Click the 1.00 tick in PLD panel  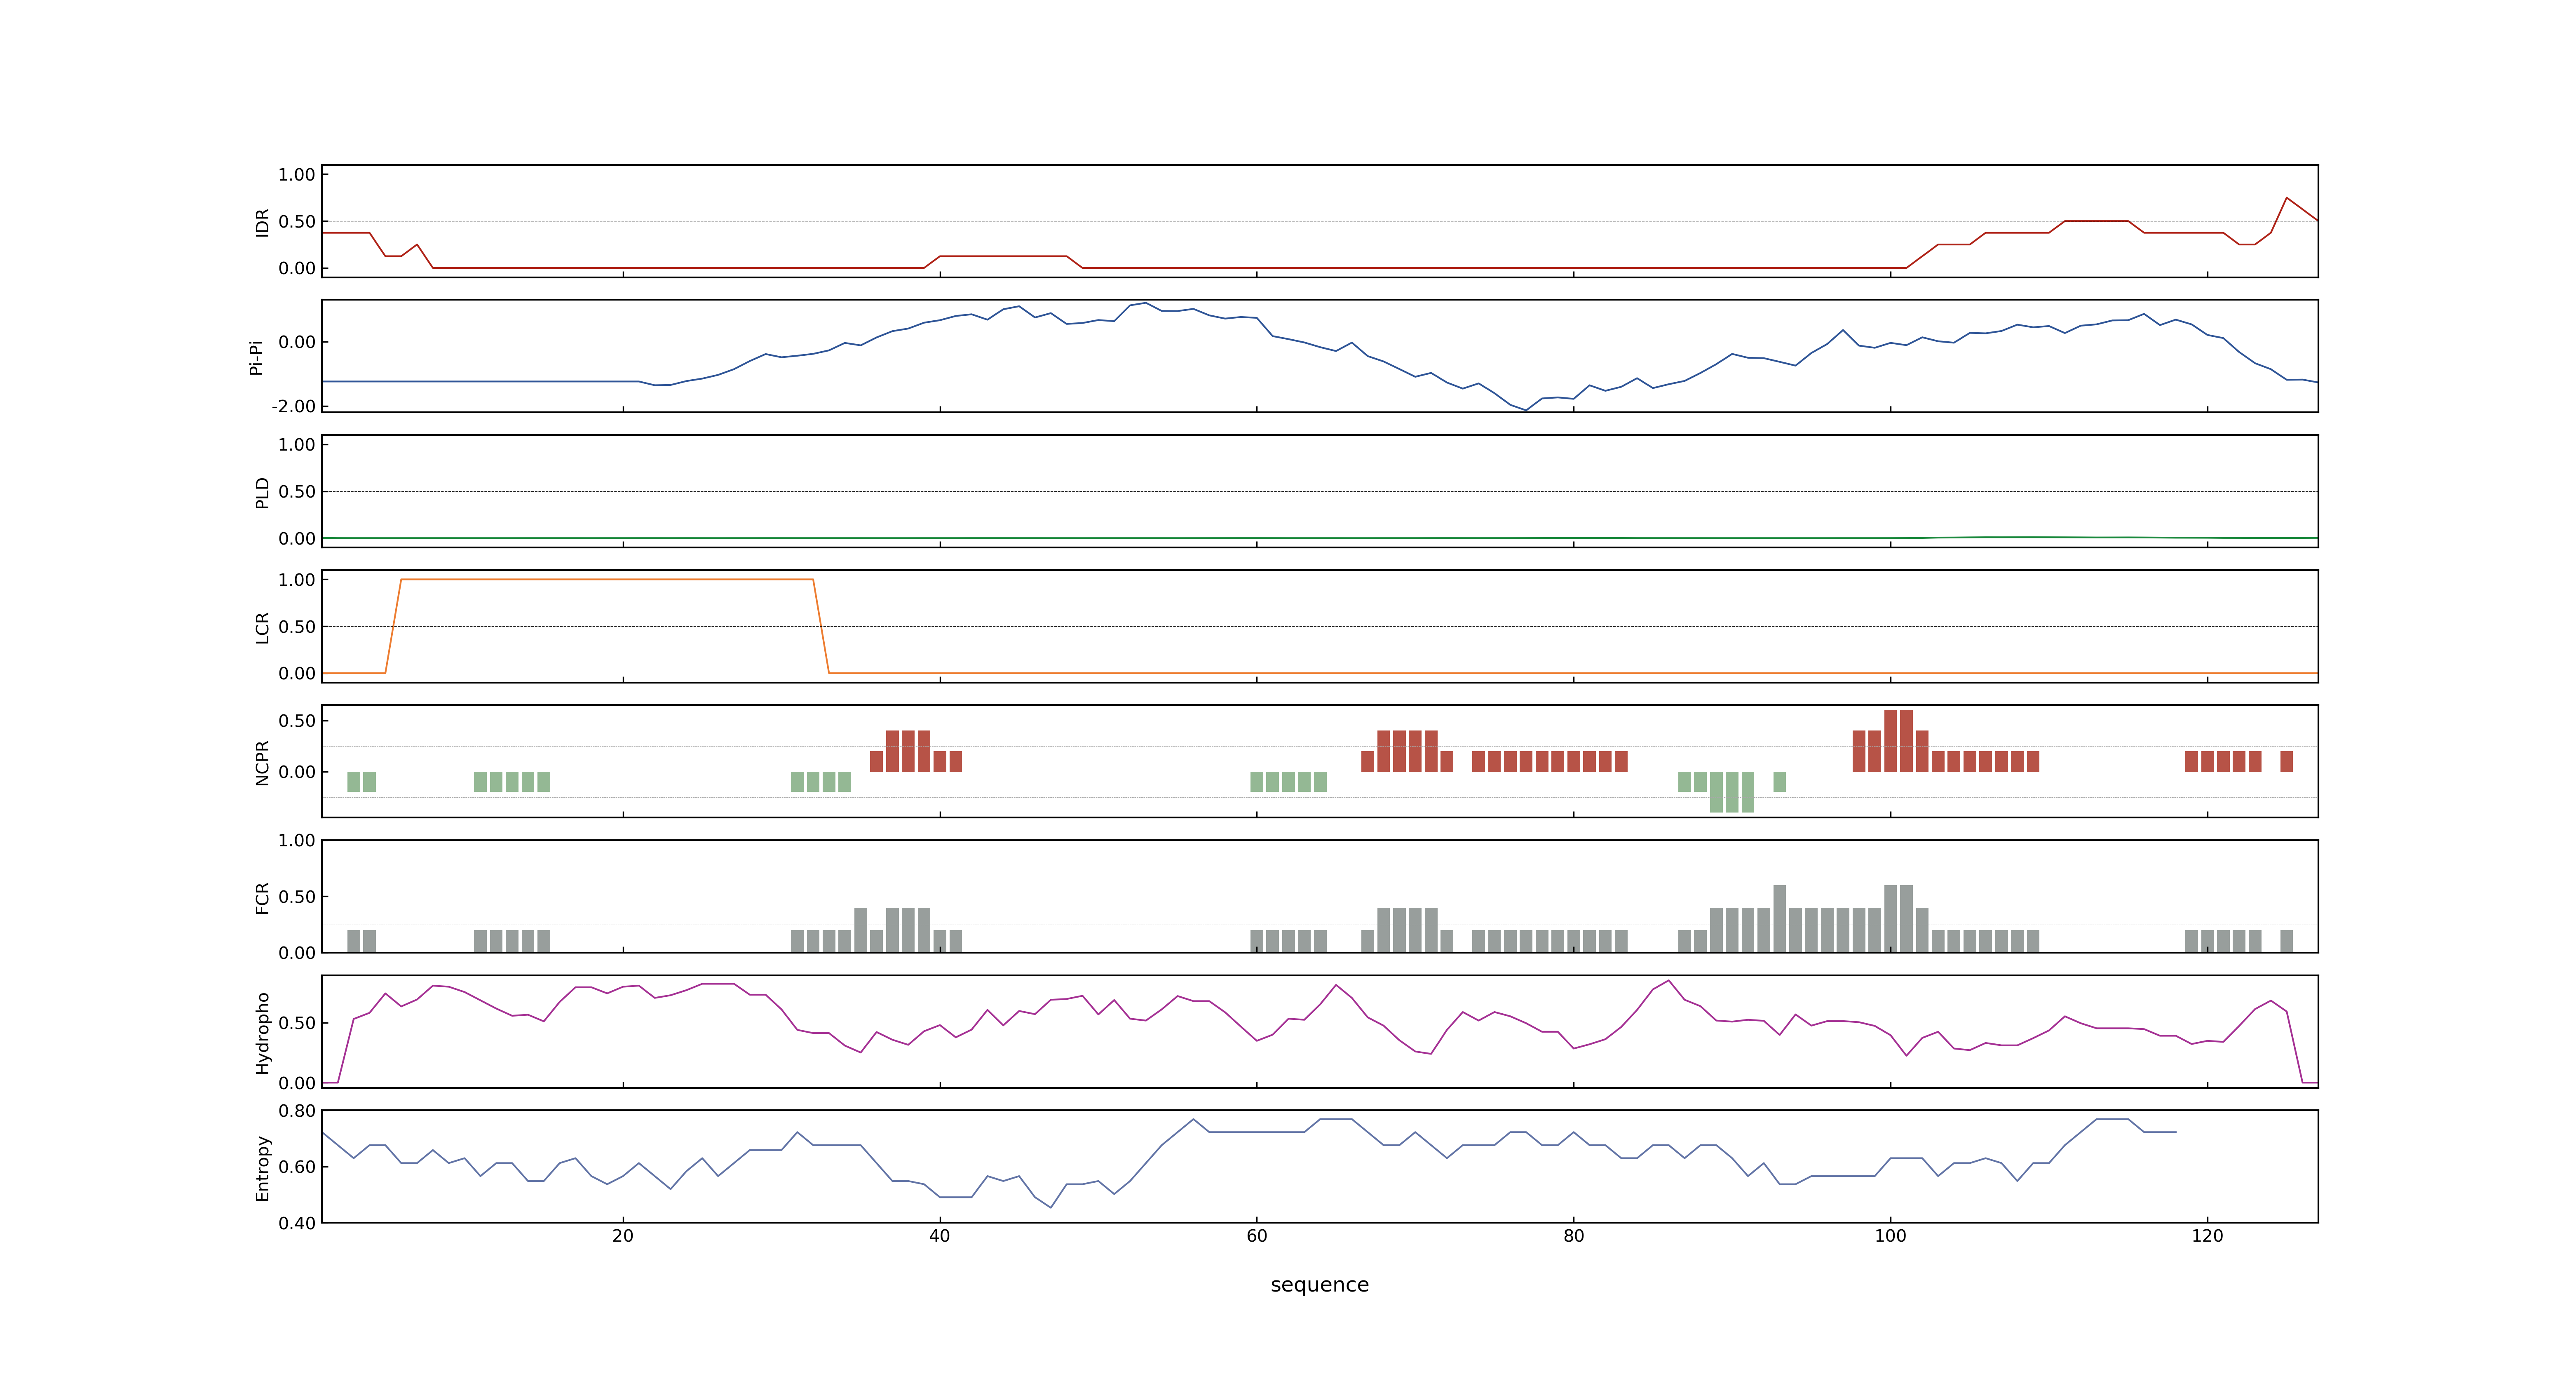coord(297,444)
